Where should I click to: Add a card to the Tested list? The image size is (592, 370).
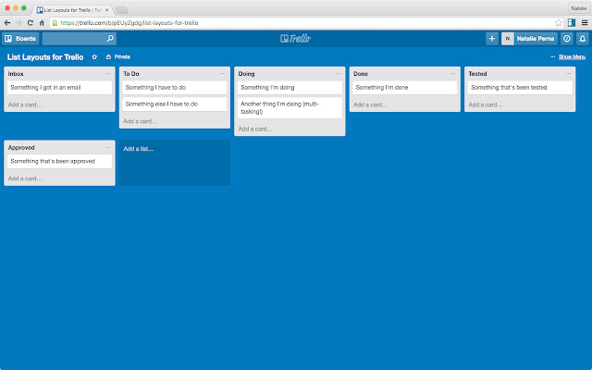[486, 105]
